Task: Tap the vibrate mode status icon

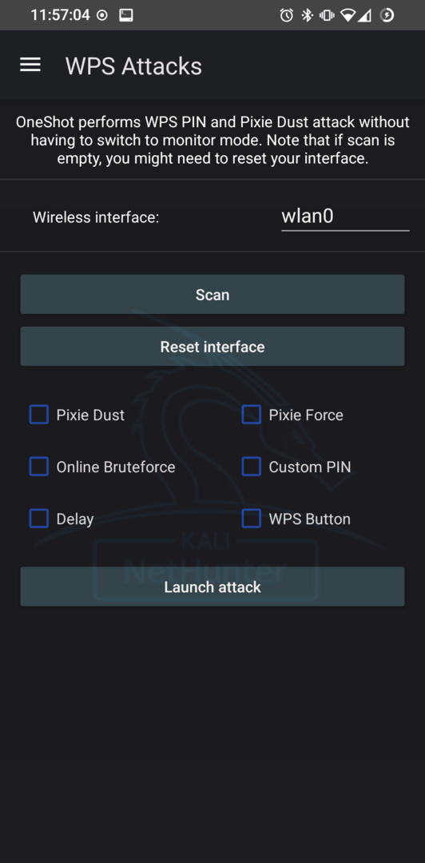Action: click(327, 15)
